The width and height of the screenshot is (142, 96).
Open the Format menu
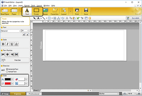27,6
